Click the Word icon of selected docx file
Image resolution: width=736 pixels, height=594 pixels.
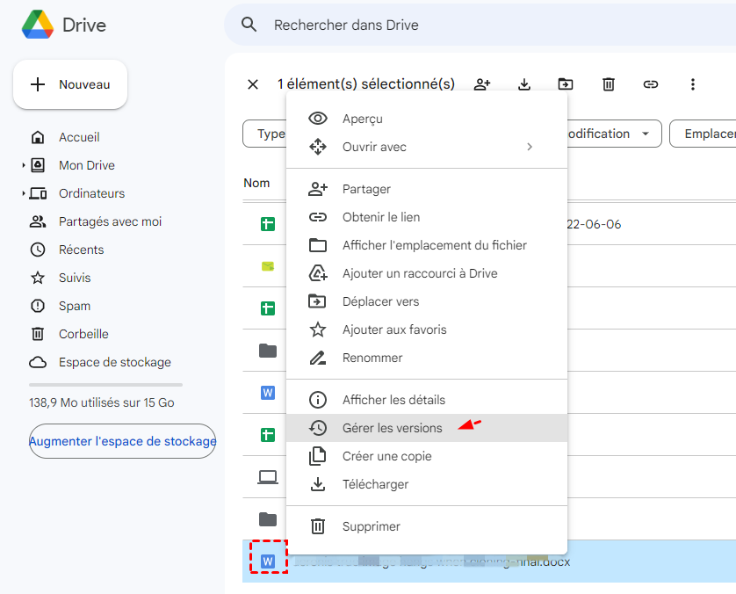click(268, 561)
